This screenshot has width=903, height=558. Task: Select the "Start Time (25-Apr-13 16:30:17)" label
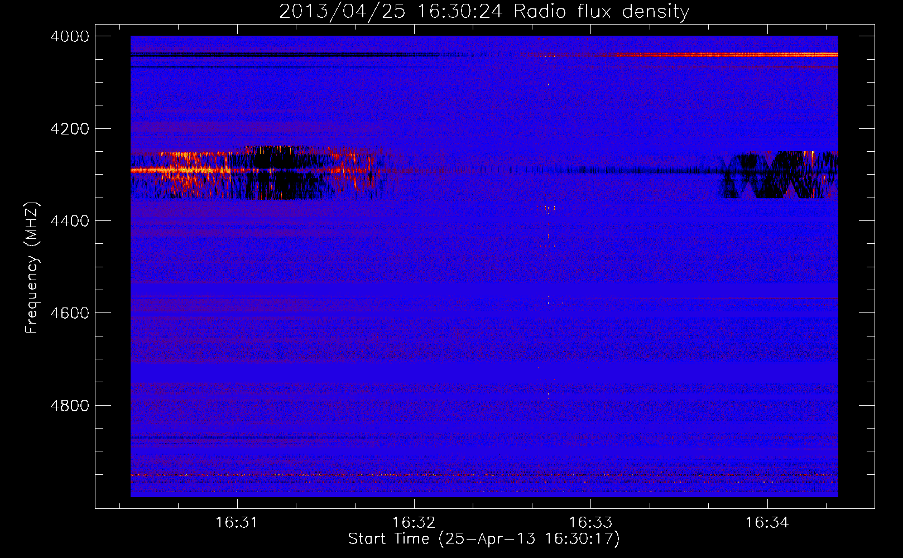click(x=484, y=539)
